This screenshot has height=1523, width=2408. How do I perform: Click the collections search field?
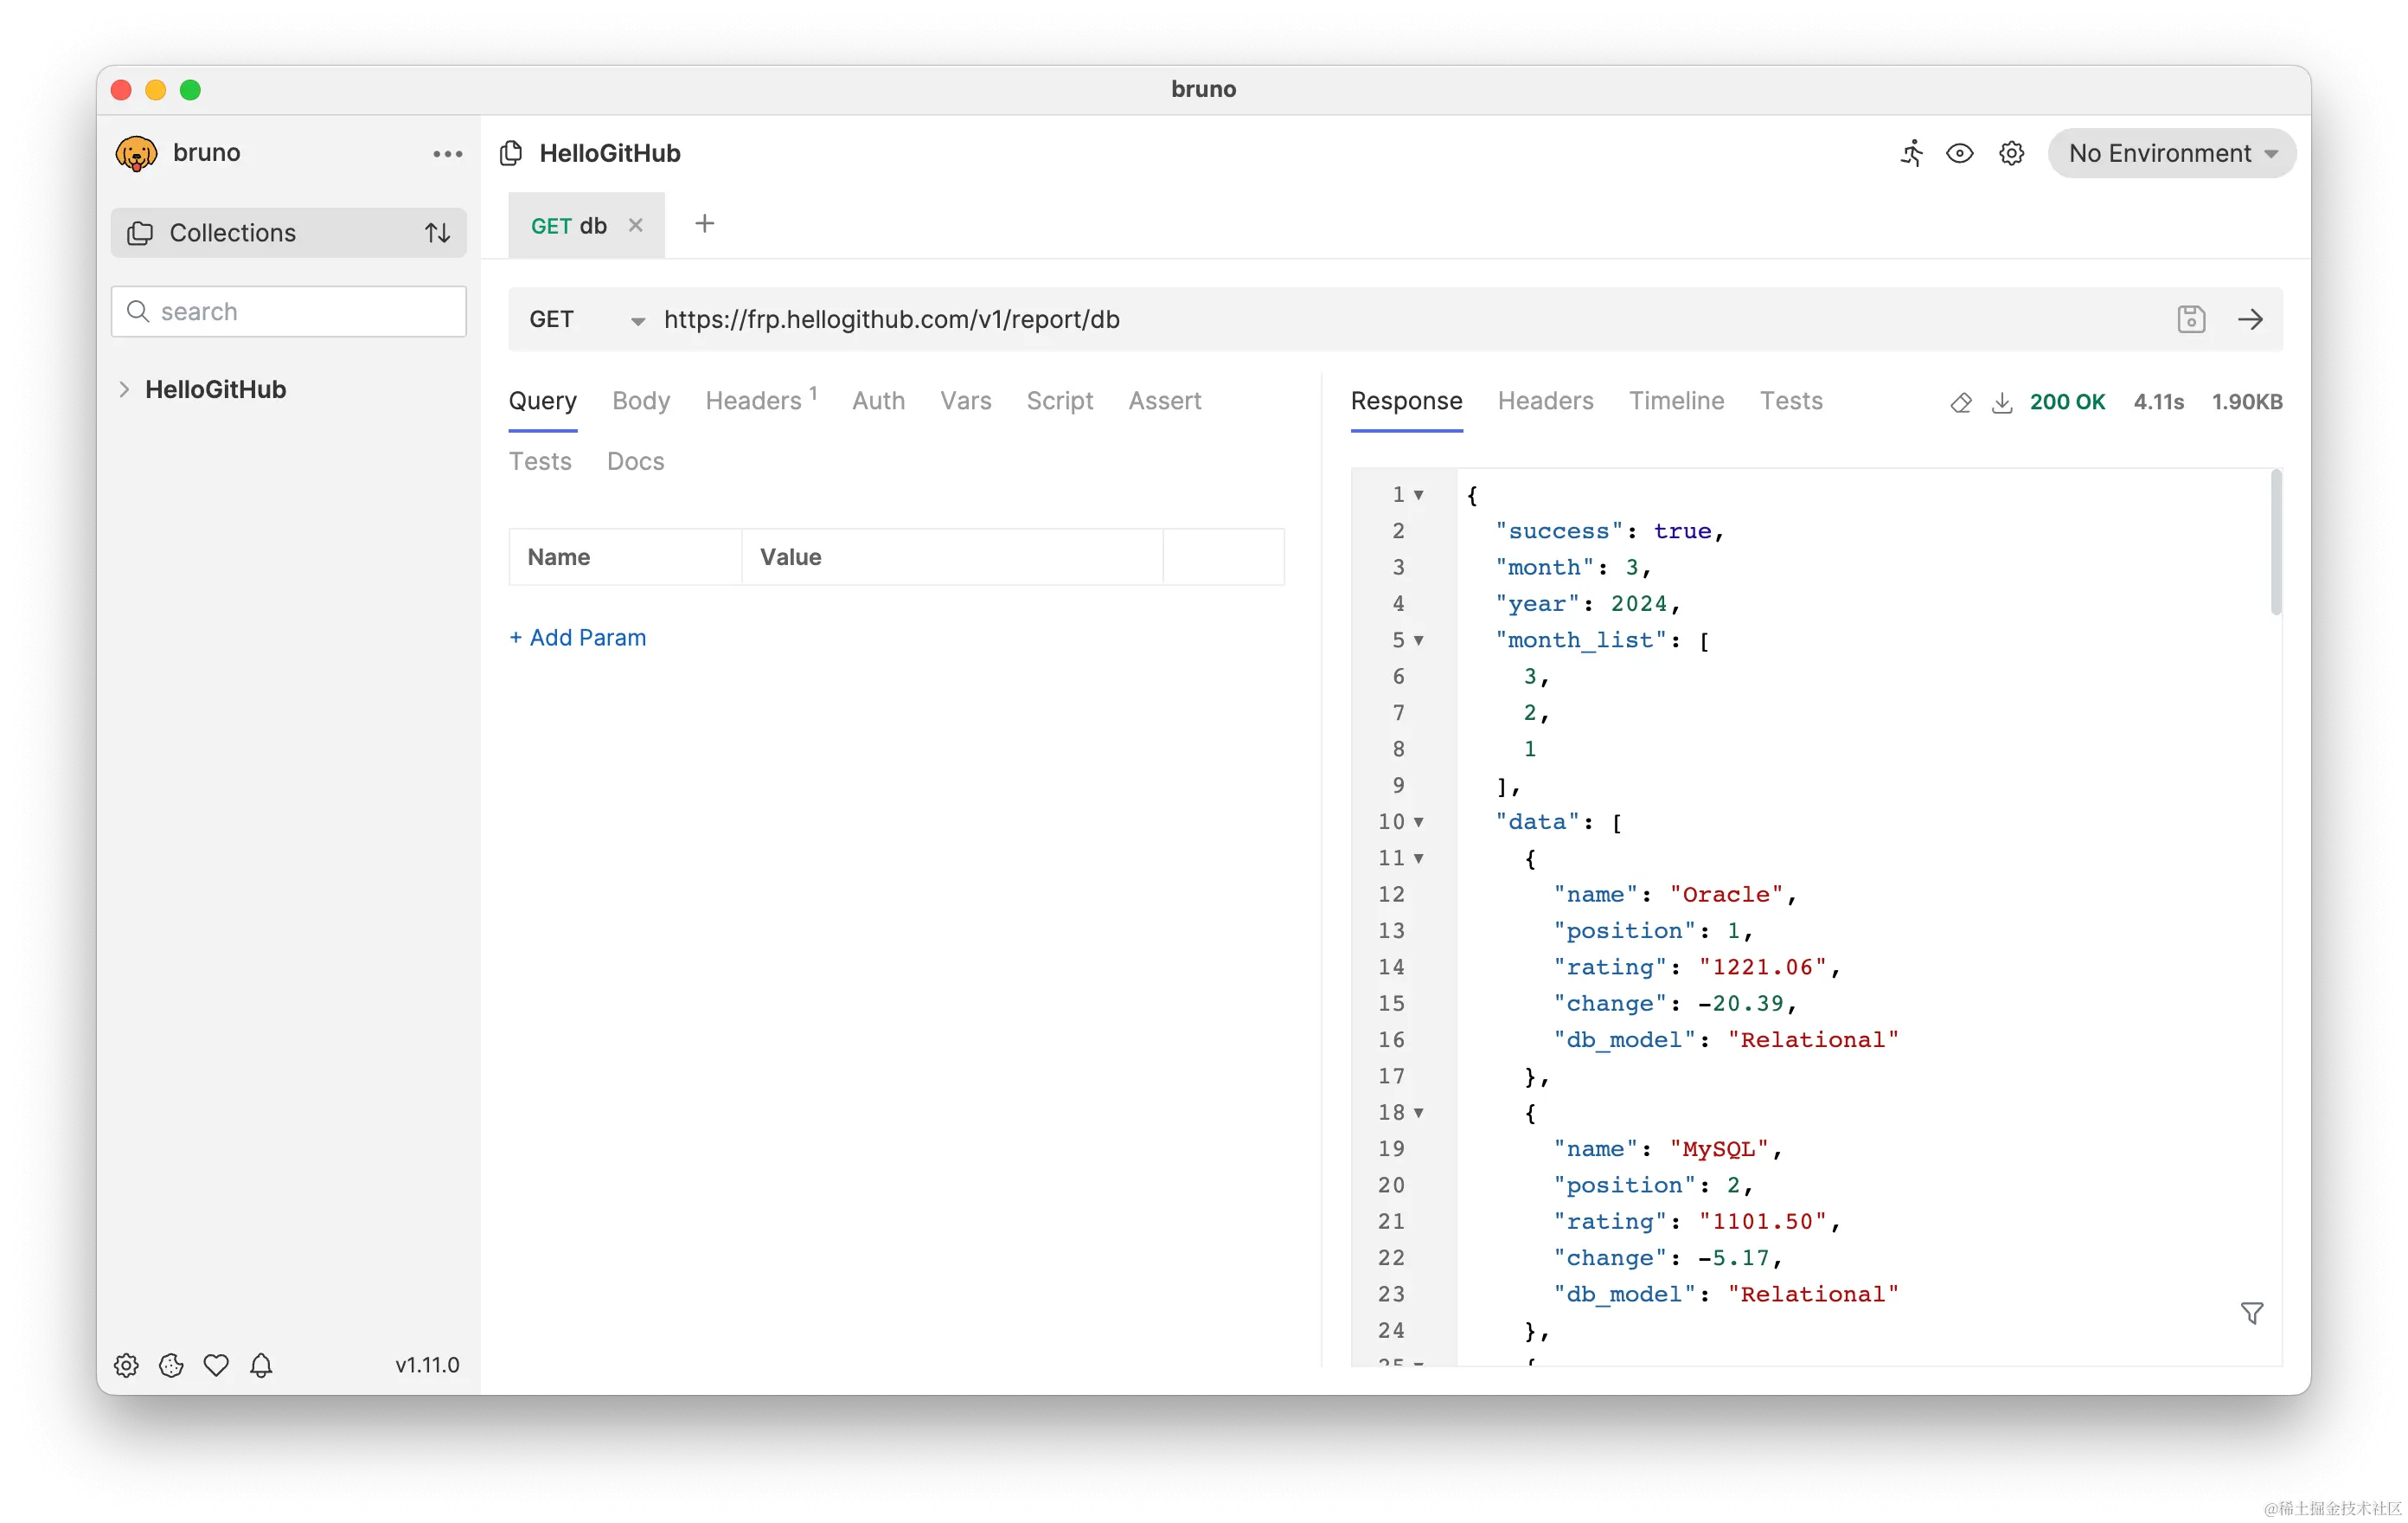coord(288,312)
